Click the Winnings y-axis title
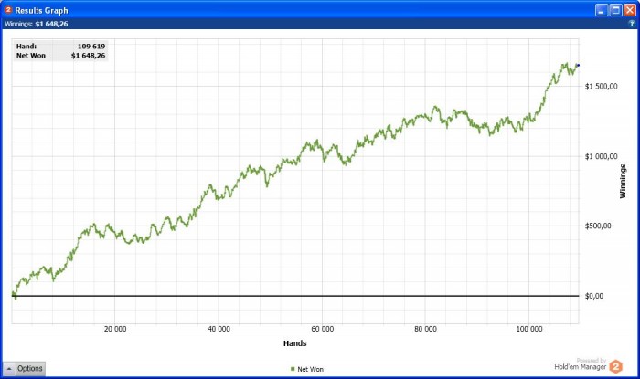The height and width of the screenshot is (379, 640). pos(623,182)
